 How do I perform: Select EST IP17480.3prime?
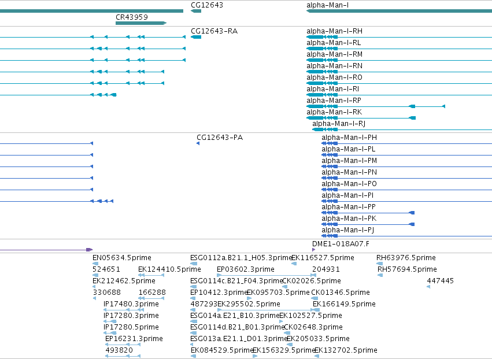[131, 304]
